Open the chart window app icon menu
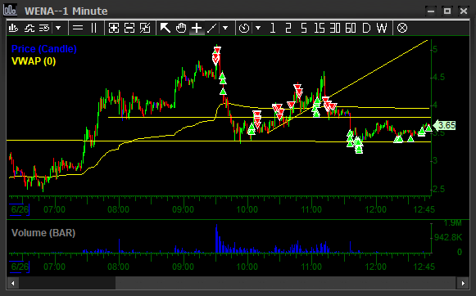476x296 pixels. click(x=10, y=10)
